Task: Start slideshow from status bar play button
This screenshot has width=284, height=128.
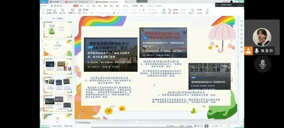Action: click(x=206, y=126)
